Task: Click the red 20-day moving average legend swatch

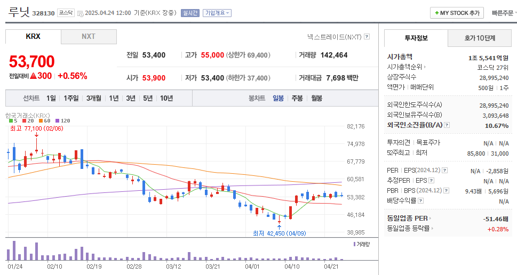Action: [x=24, y=121]
